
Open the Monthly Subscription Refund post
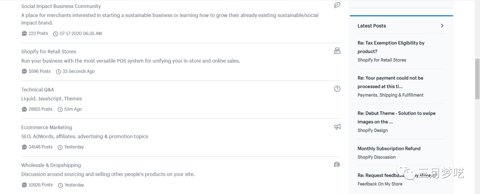(389, 149)
